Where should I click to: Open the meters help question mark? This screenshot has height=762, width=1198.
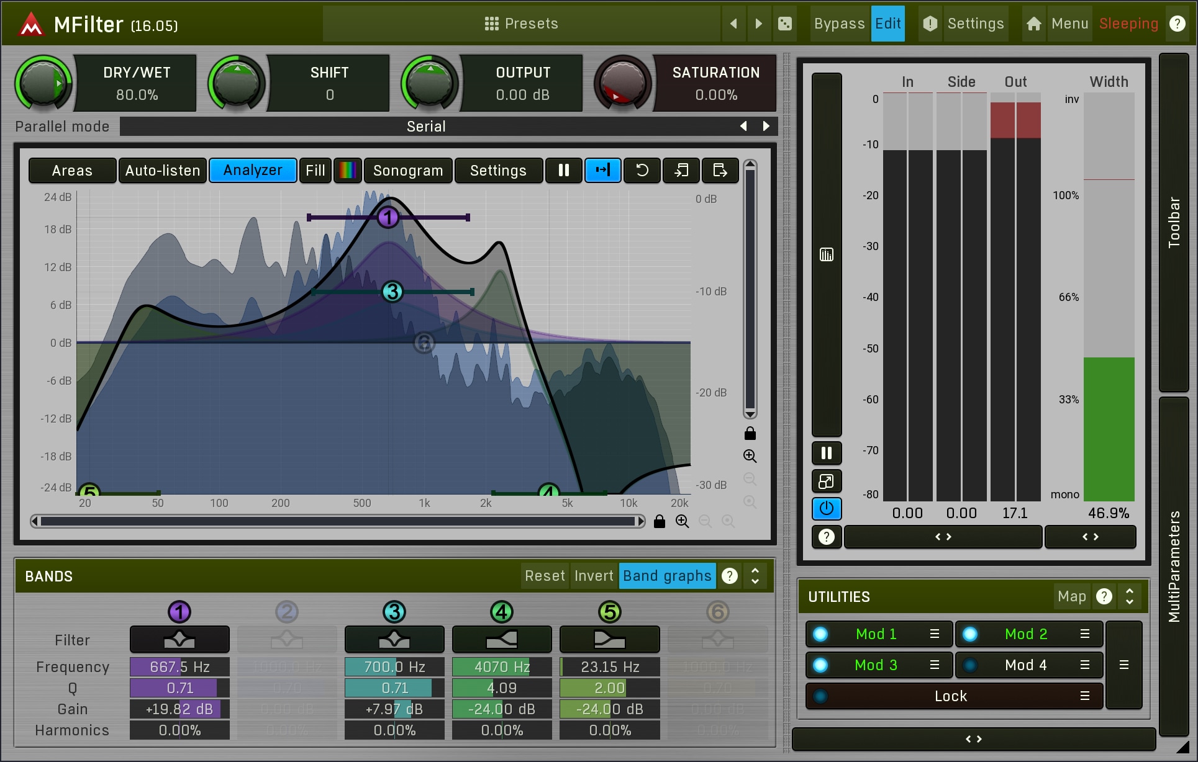[x=827, y=537]
